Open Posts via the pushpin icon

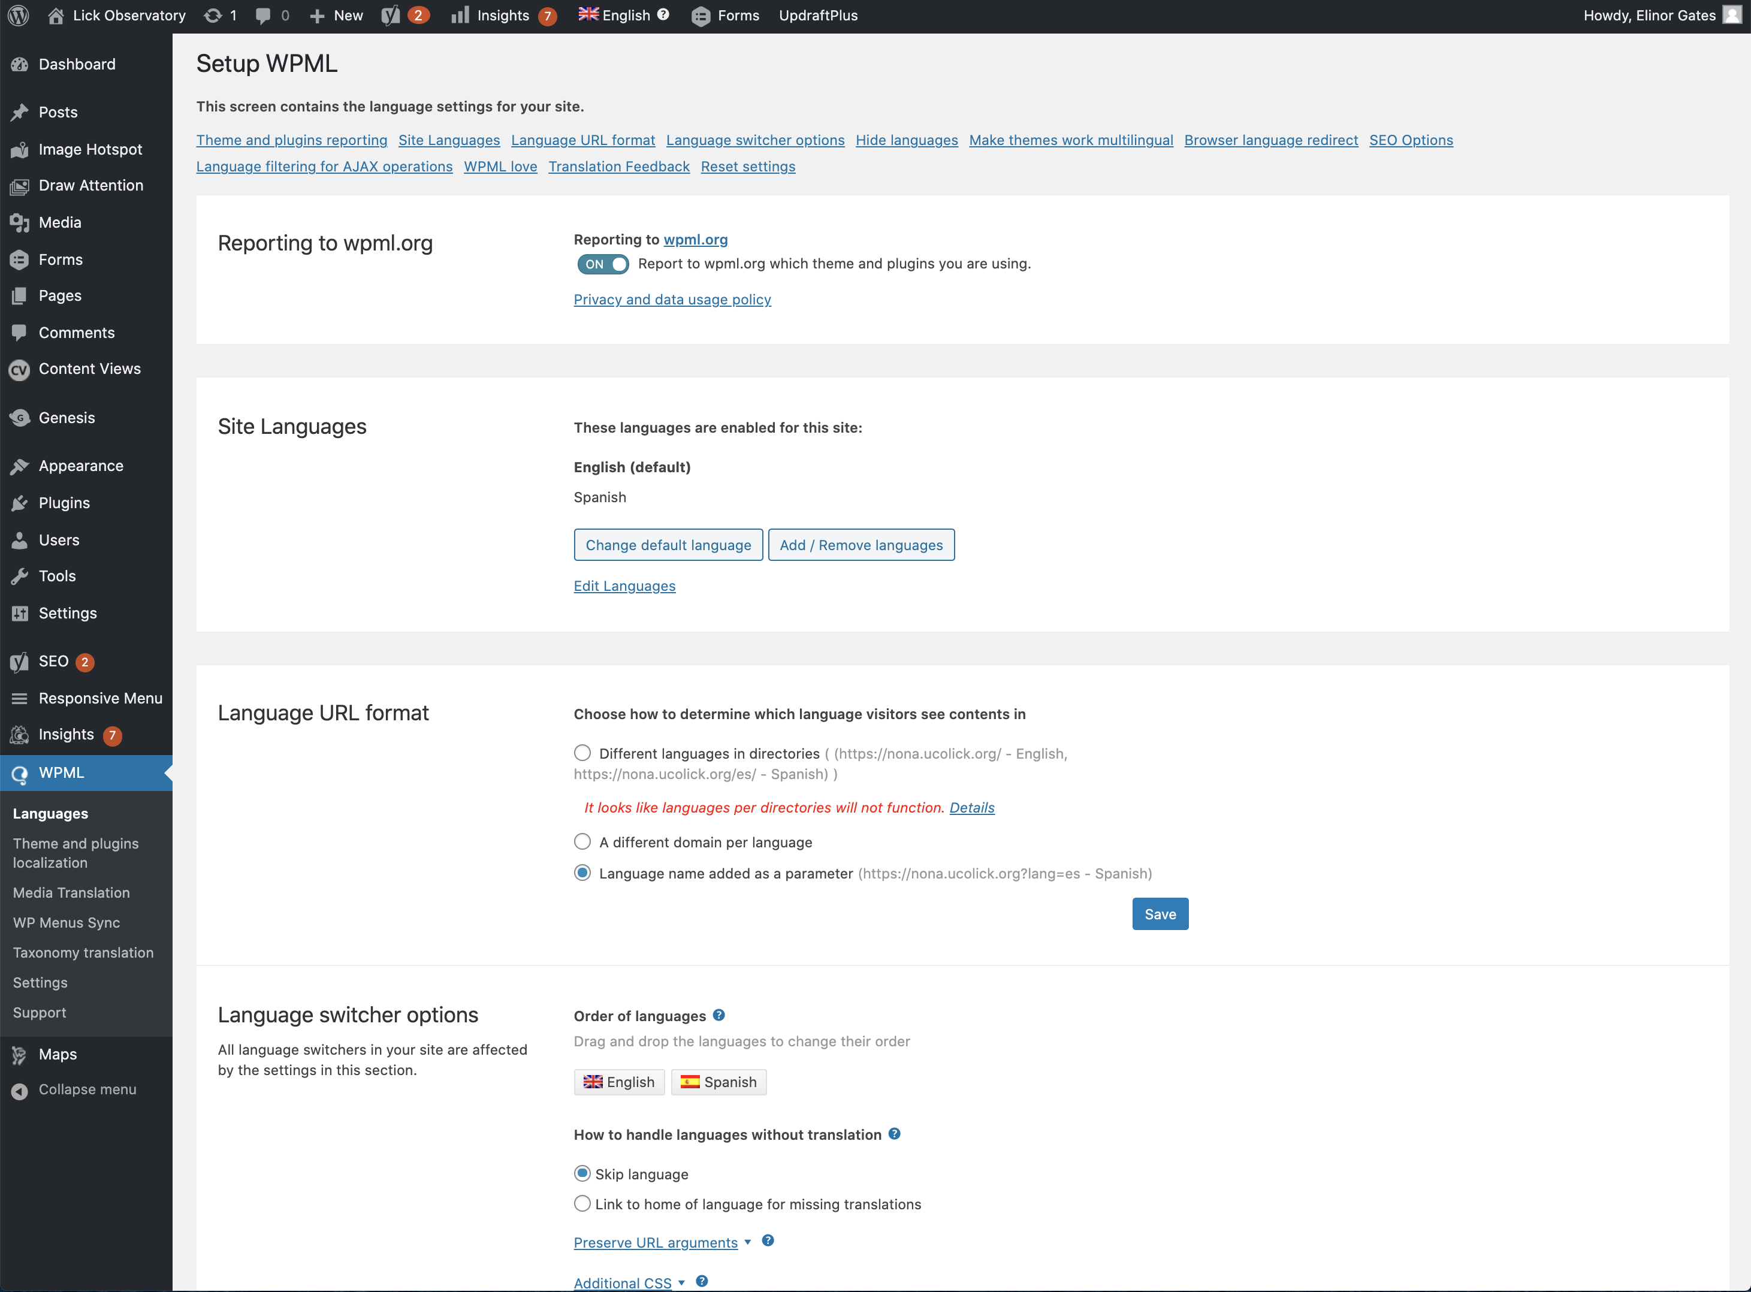click(20, 113)
